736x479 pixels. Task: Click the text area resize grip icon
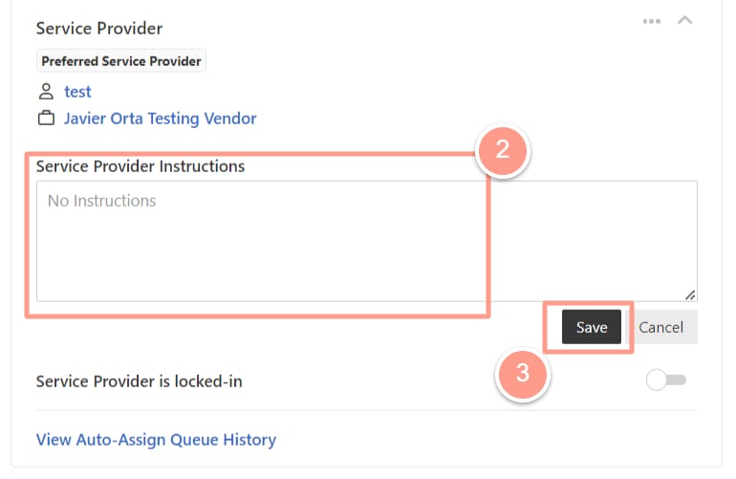pos(690,294)
